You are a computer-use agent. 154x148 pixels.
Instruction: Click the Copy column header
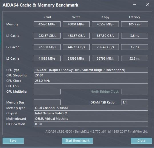point(105,17)
